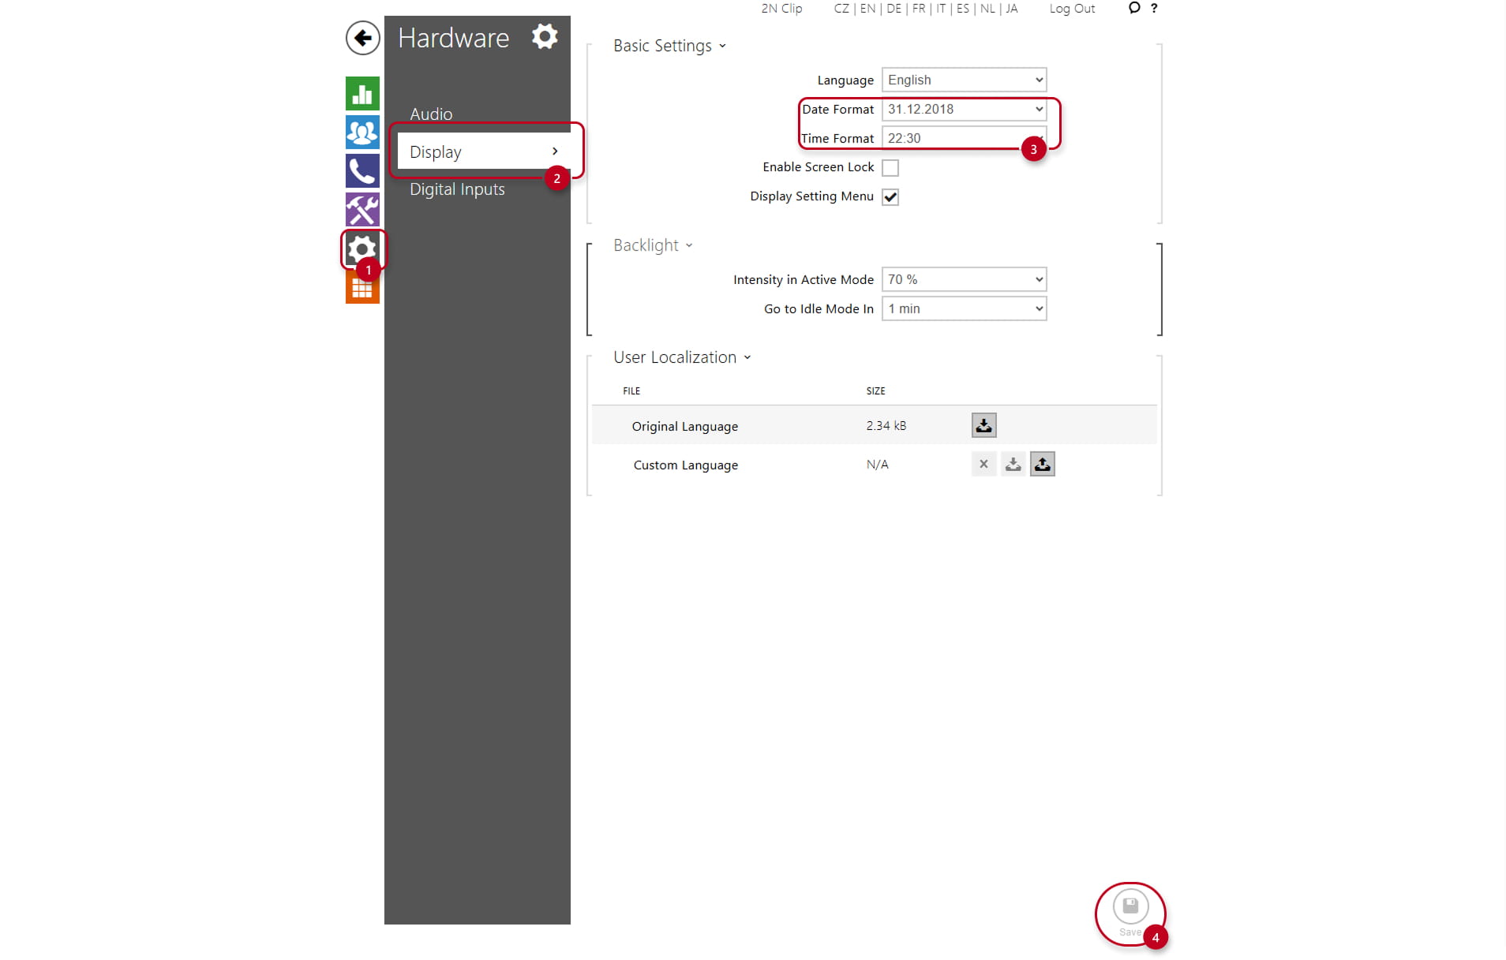
Task: Click the Hardware header gear icon
Action: 545,36
